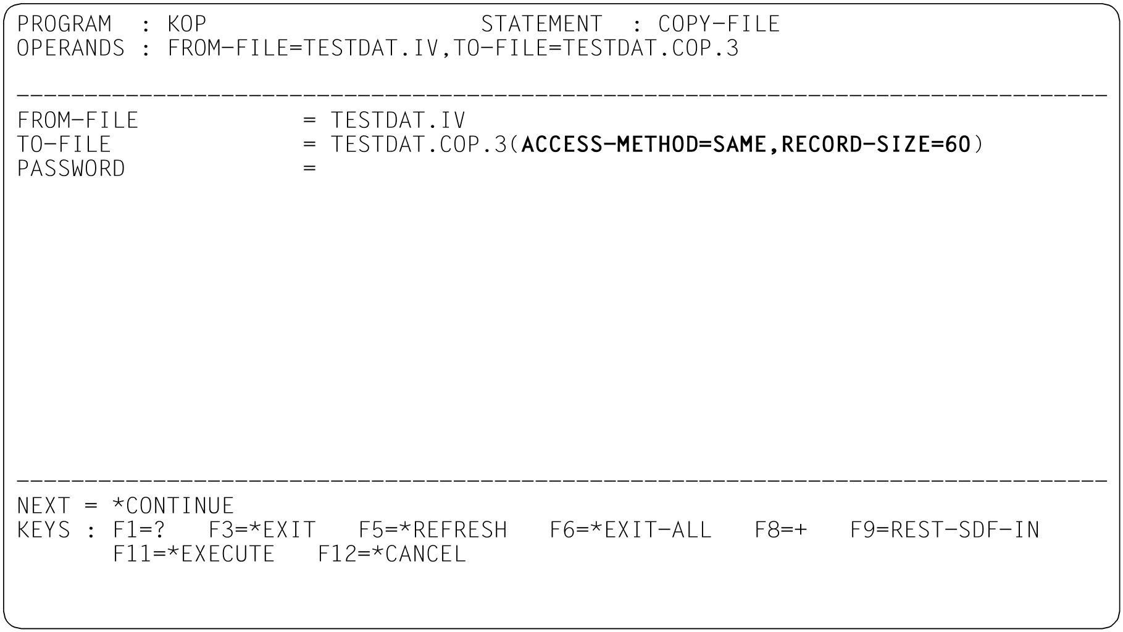Click the KOP program name
Viewport: 1123px width, 632px height.
pyautogui.click(x=186, y=24)
